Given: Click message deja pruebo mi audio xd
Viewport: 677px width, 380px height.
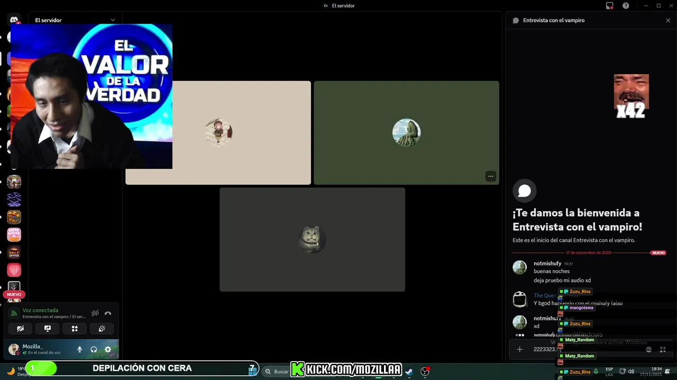Looking at the screenshot, I should click(x=562, y=280).
